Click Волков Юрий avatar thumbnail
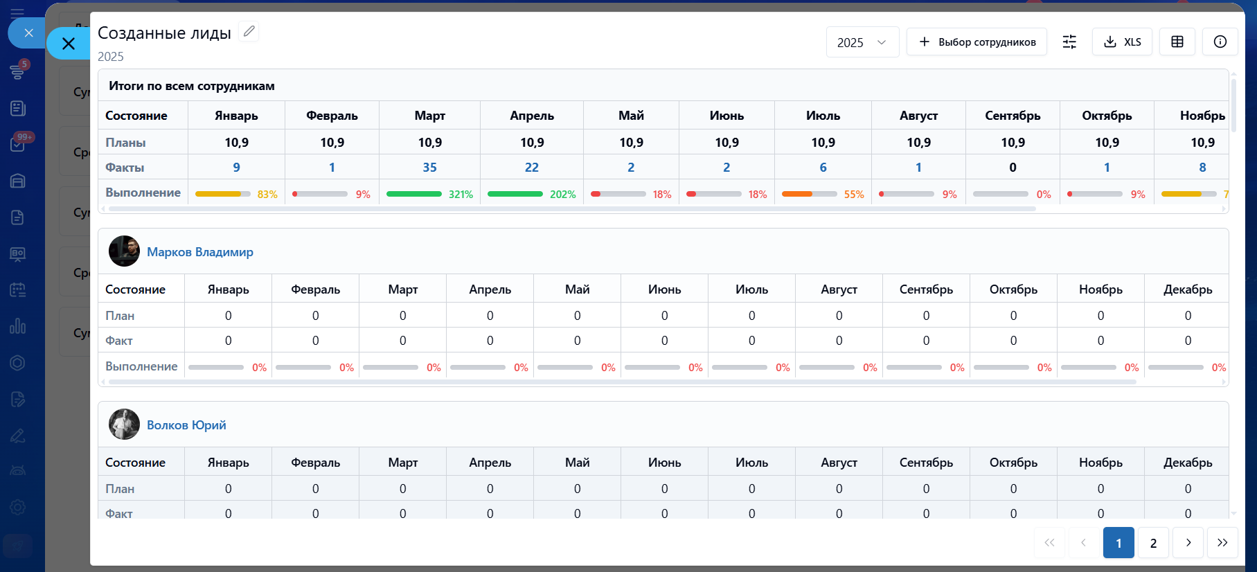The height and width of the screenshot is (572, 1257). click(124, 424)
